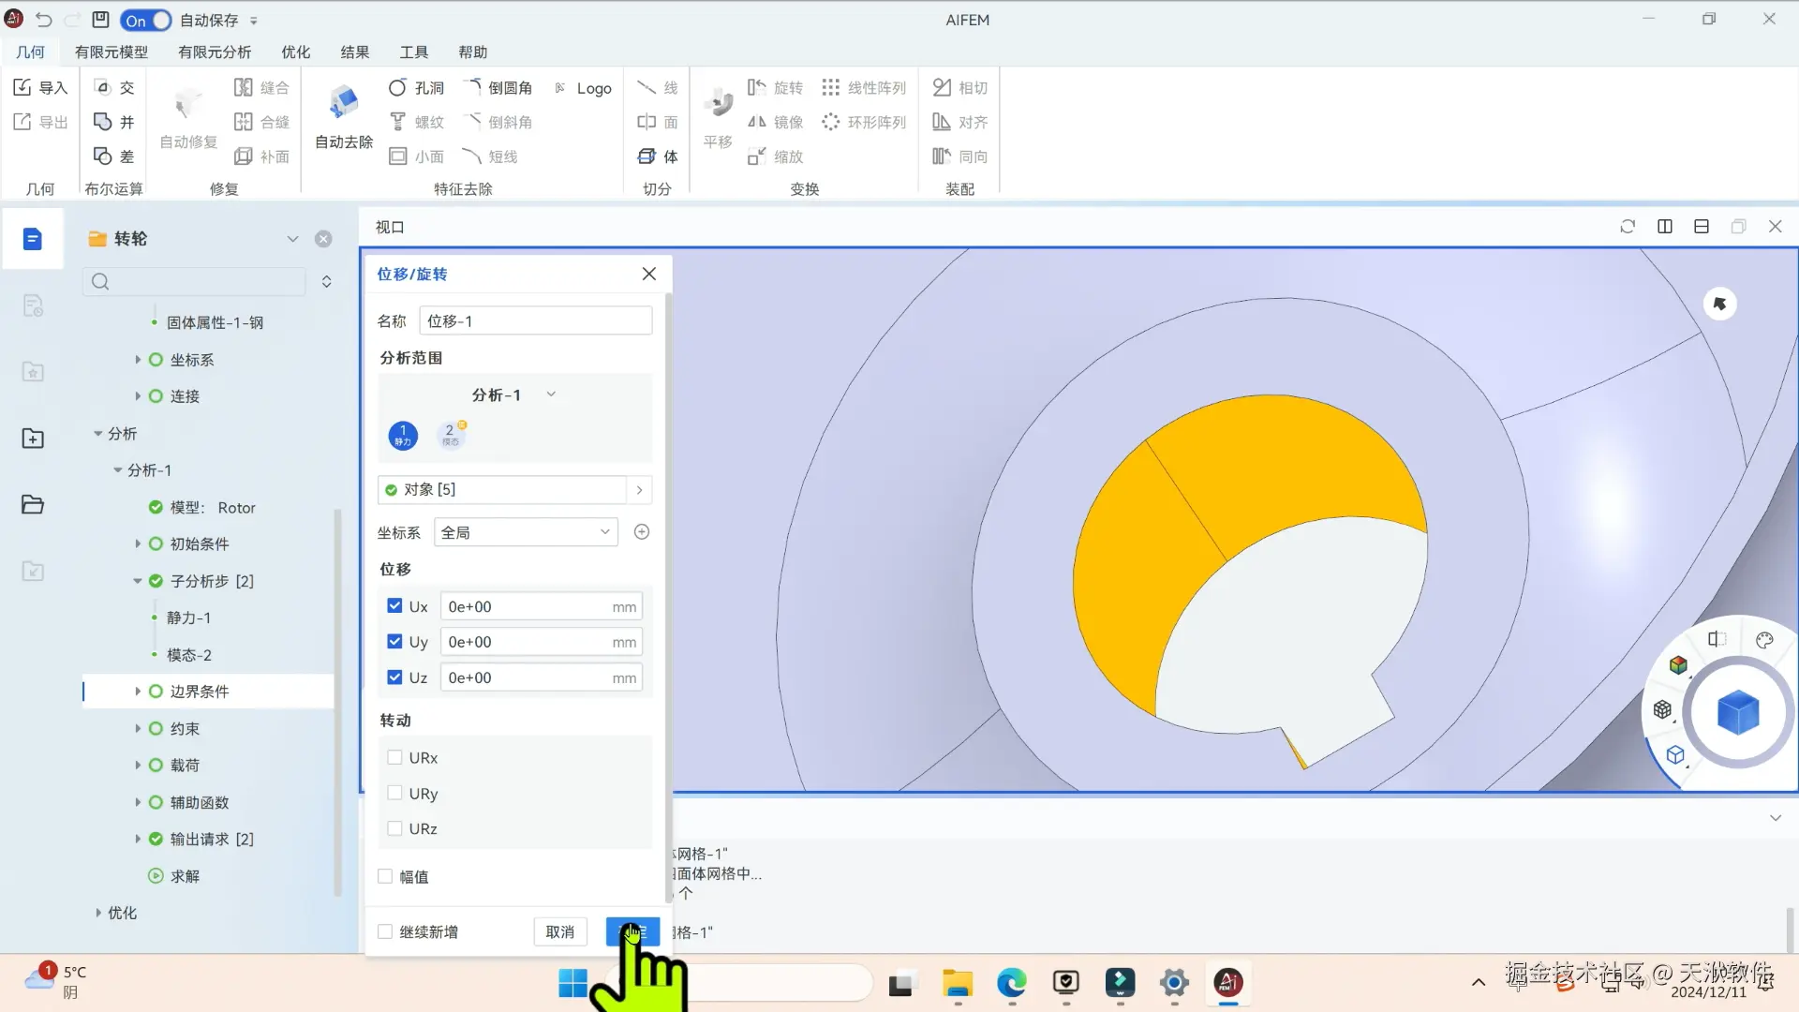1799x1012 pixels.
Task: Open the 坐标系 全局 dropdown
Action: [x=526, y=532]
